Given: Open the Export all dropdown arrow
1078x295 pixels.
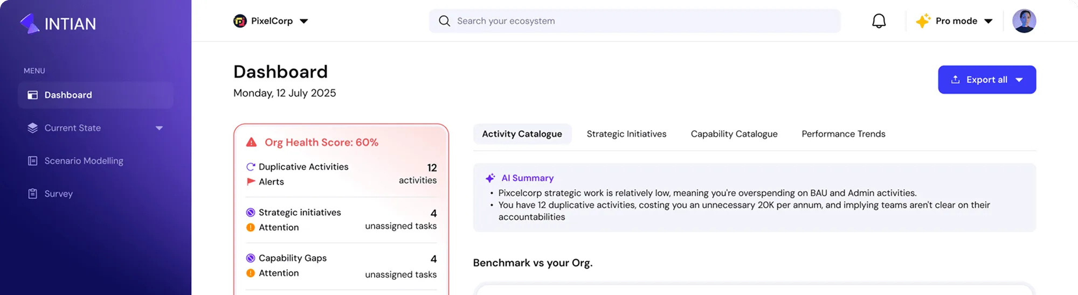Looking at the screenshot, I should pos(1019,80).
